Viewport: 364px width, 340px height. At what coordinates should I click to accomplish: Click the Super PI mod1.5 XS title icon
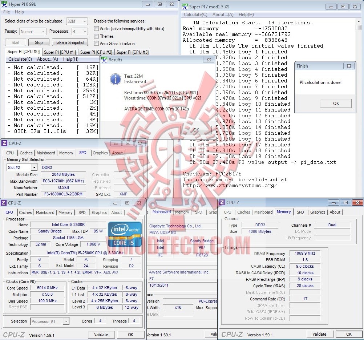click(185, 7)
